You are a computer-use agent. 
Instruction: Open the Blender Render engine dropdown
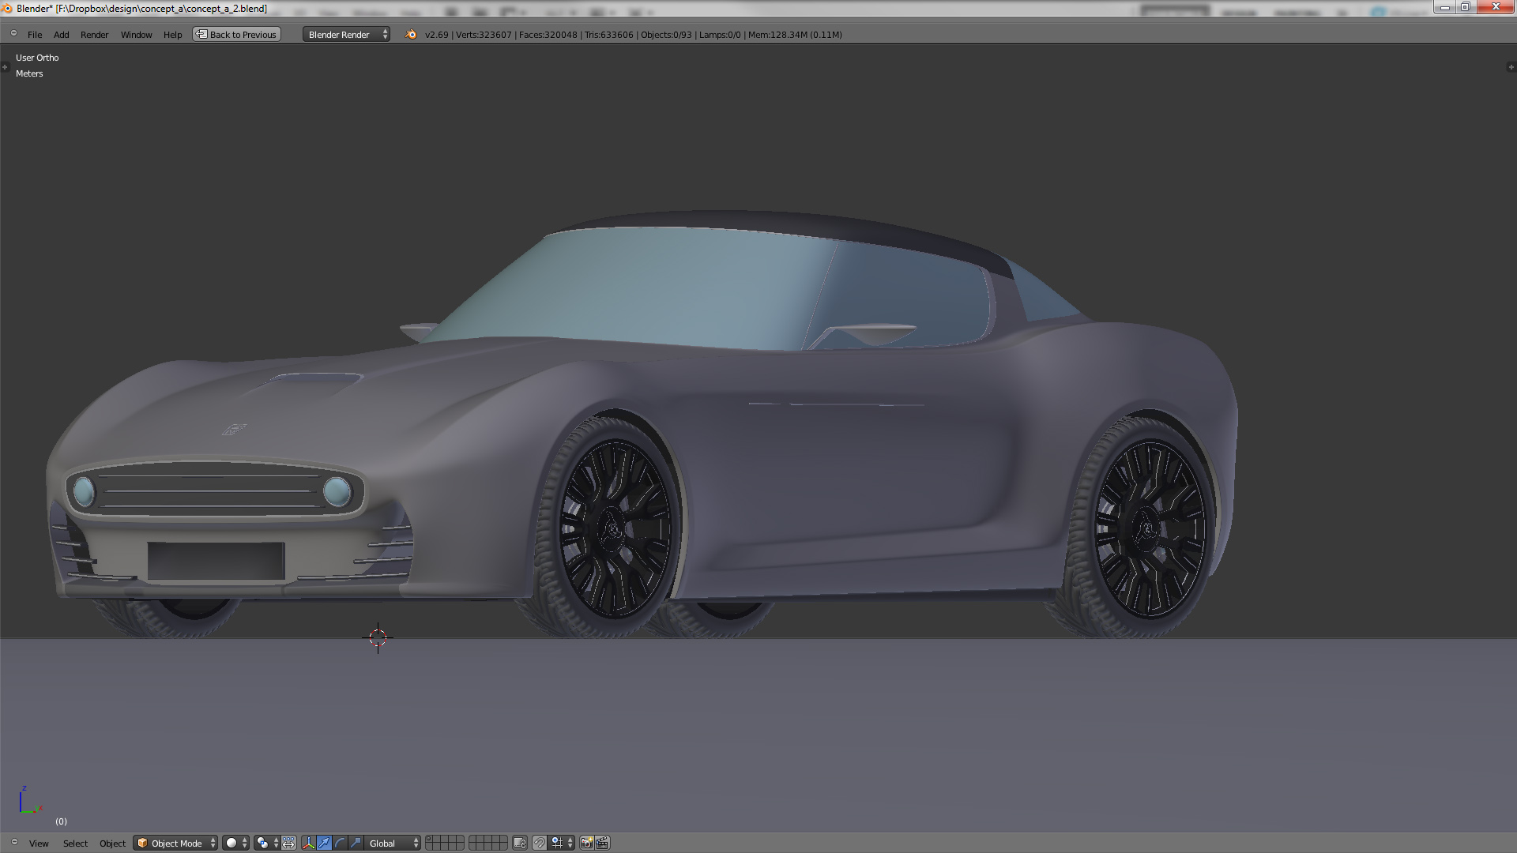coord(346,34)
